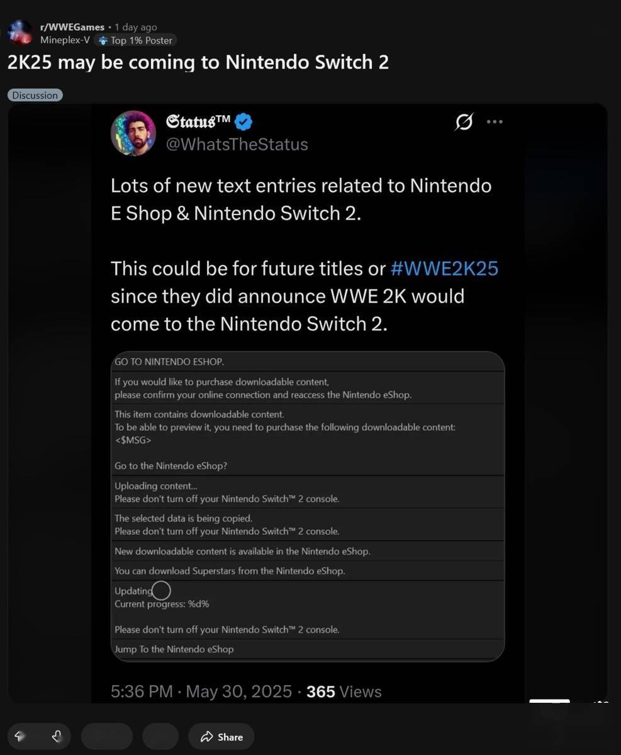This screenshot has height=755, width=621.
Task: Click the blue verified badge next to Status
Action: [243, 121]
